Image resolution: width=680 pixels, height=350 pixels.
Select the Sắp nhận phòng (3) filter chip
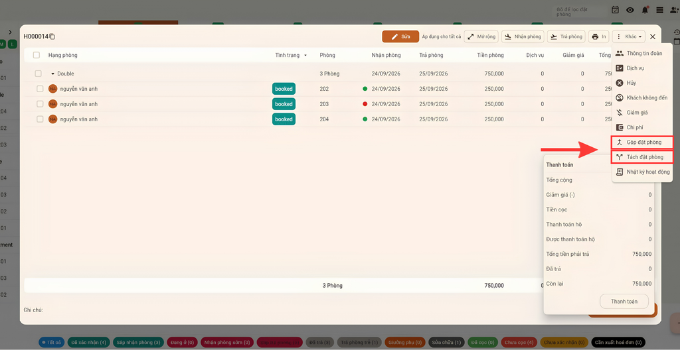[x=138, y=342]
